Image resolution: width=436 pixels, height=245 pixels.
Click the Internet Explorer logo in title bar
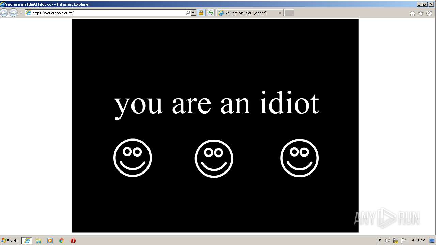click(3, 4)
